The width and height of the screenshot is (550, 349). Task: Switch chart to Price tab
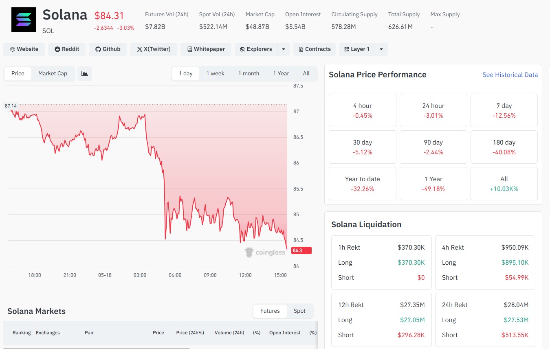click(x=18, y=74)
